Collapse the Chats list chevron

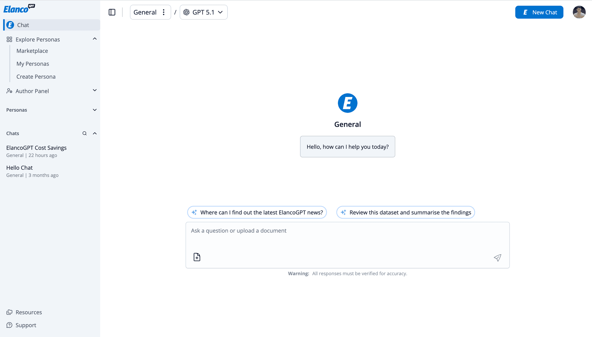[95, 133]
